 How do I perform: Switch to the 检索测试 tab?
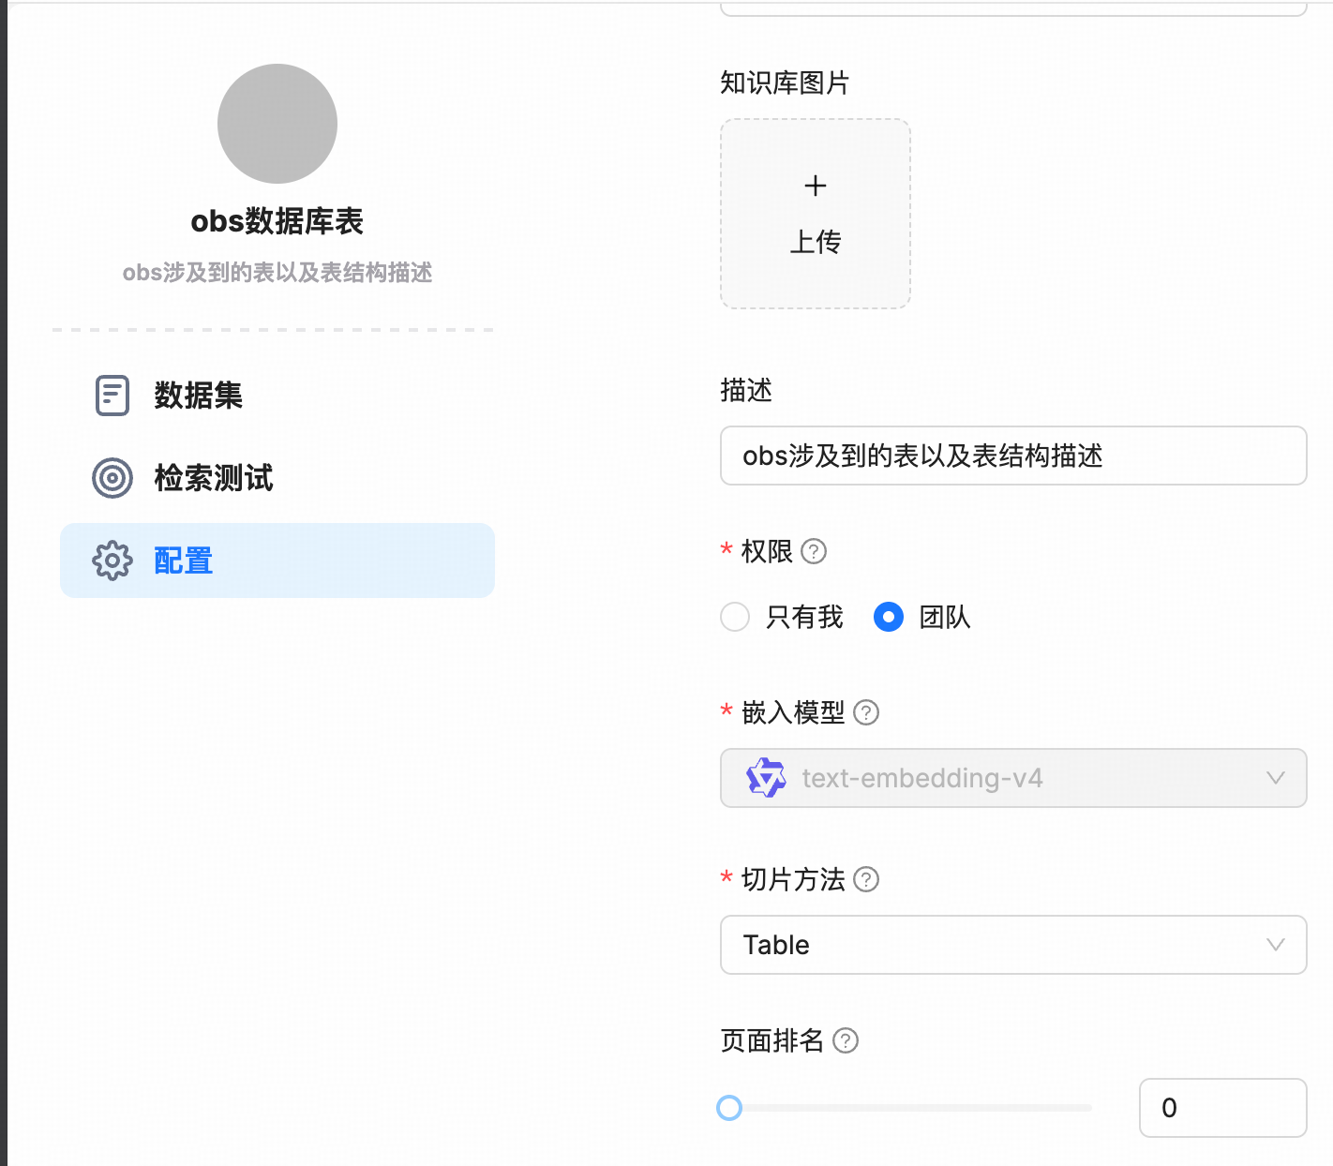pyautogui.click(x=214, y=479)
